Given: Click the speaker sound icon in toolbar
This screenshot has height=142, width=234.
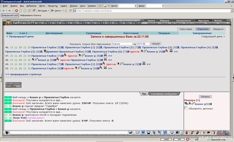Looking at the screenshot, I should pyautogui.click(x=66, y=11).
